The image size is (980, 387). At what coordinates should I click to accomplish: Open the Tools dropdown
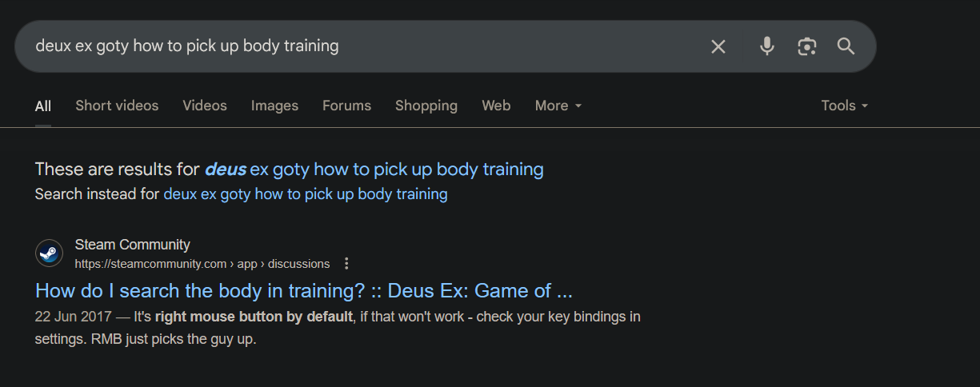point(844,106)
